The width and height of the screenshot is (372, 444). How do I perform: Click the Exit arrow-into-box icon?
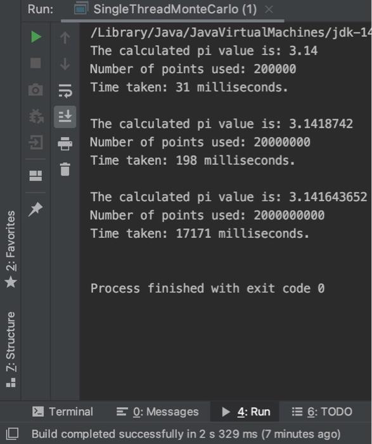(x=36, y=142)
